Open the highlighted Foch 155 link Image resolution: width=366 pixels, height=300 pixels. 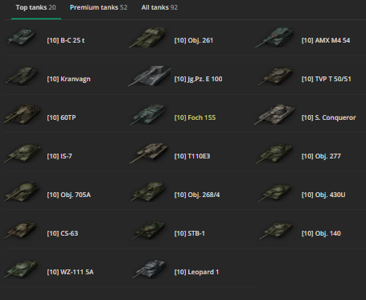click(x=195, y=117)
